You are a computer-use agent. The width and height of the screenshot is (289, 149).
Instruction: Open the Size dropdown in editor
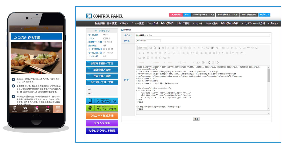pos(188,63)
